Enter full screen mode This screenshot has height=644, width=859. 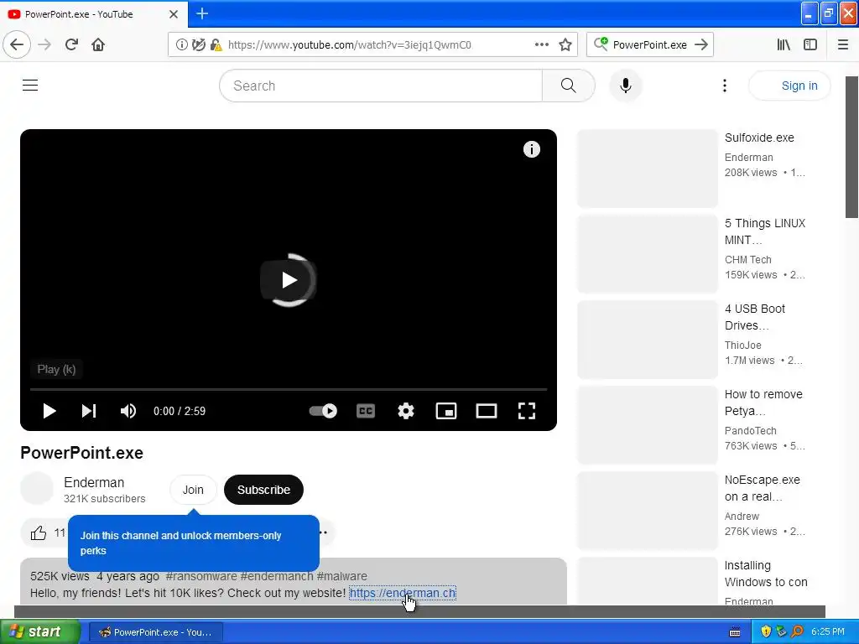527,411
